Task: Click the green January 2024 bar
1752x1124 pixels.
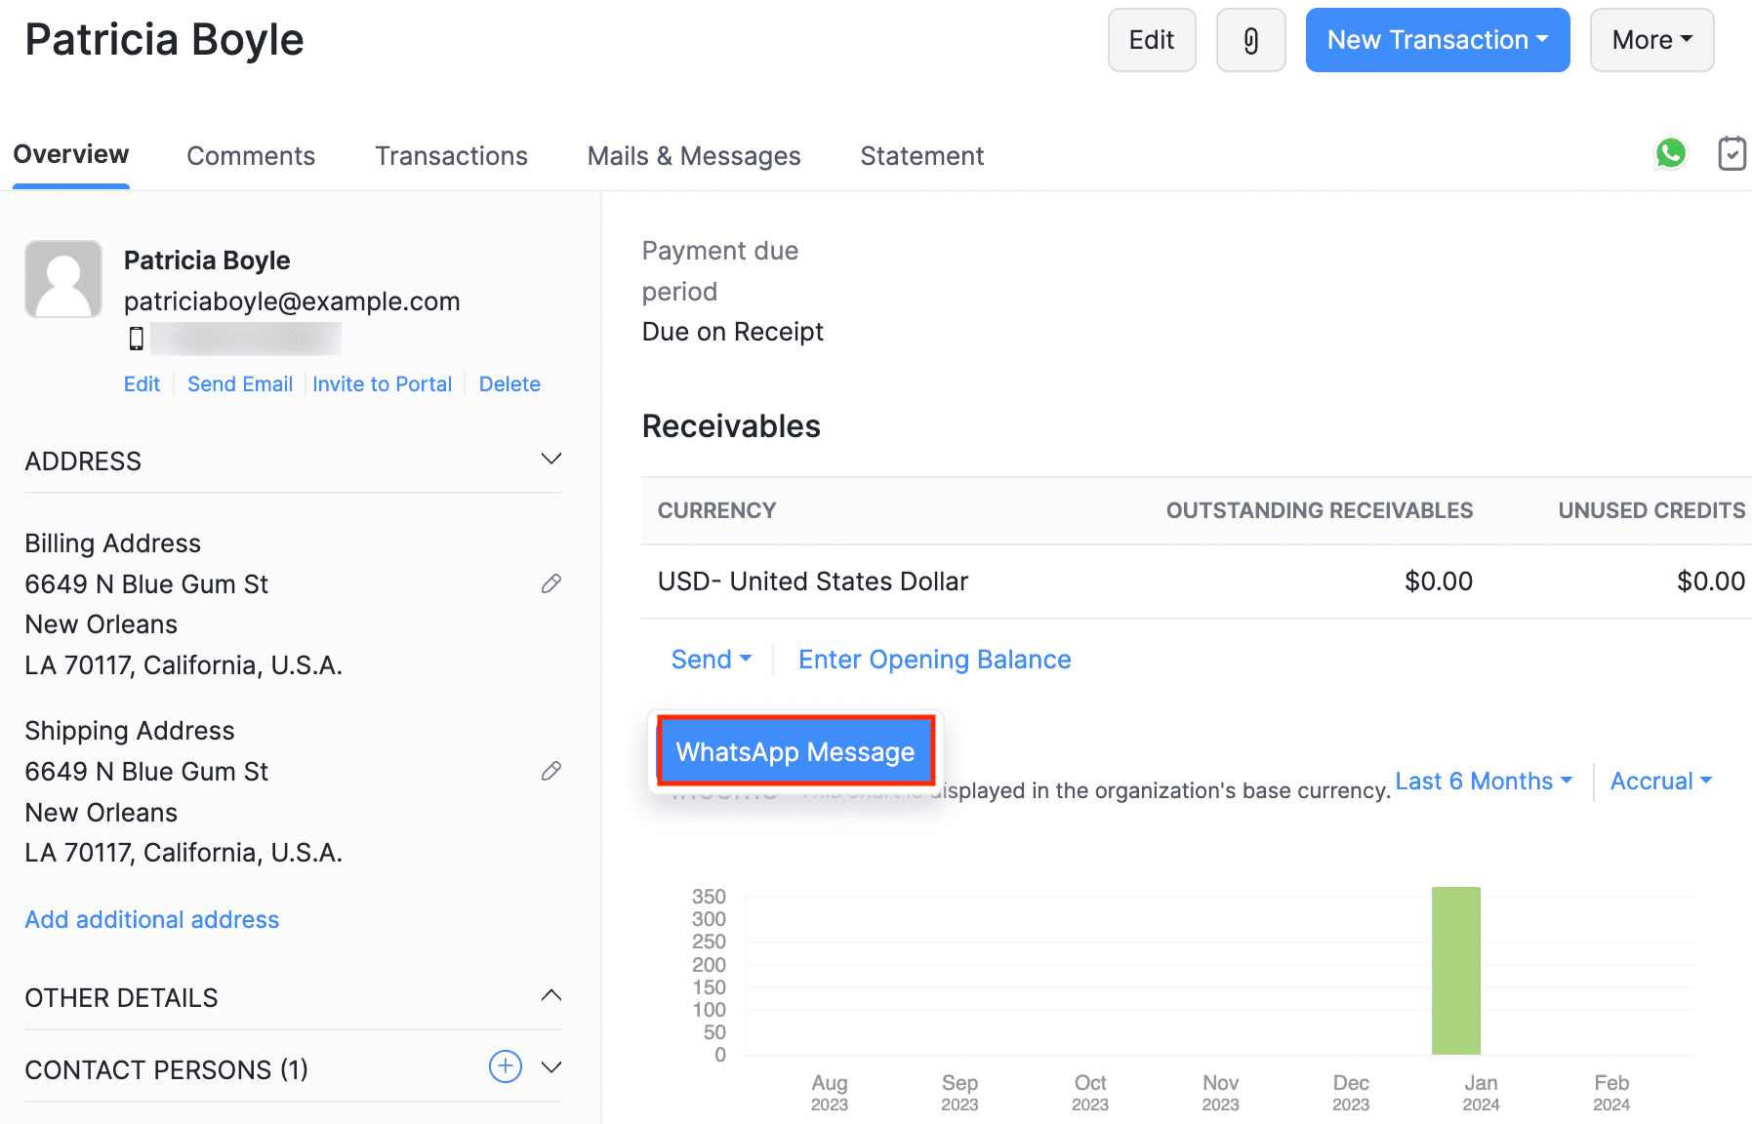Action: (1455, 970)
